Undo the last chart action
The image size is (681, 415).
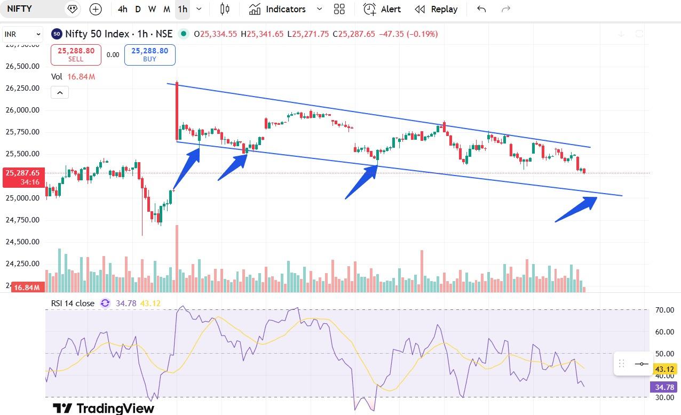pos(481,9)
